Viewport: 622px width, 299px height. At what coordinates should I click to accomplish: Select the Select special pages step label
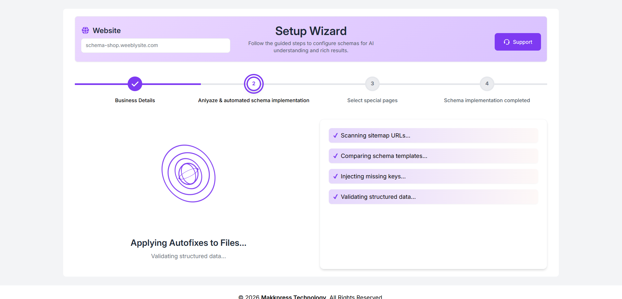coord(372,101)
